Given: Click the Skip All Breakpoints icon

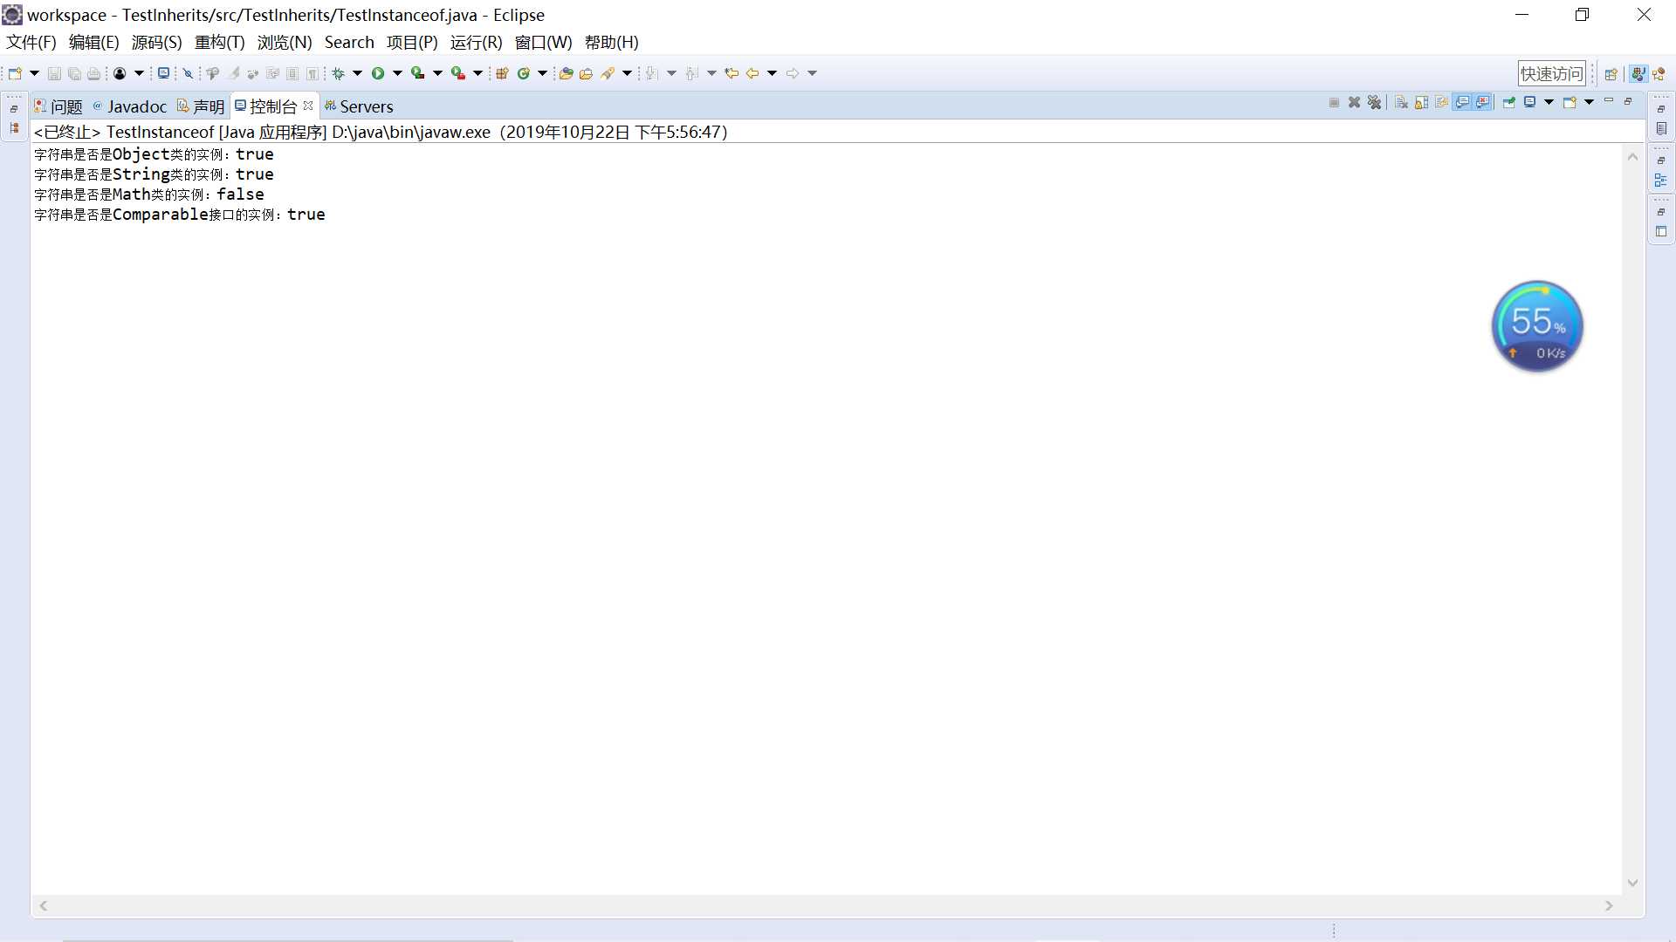Looking at the screenshot, I should [x=188, y=73].
